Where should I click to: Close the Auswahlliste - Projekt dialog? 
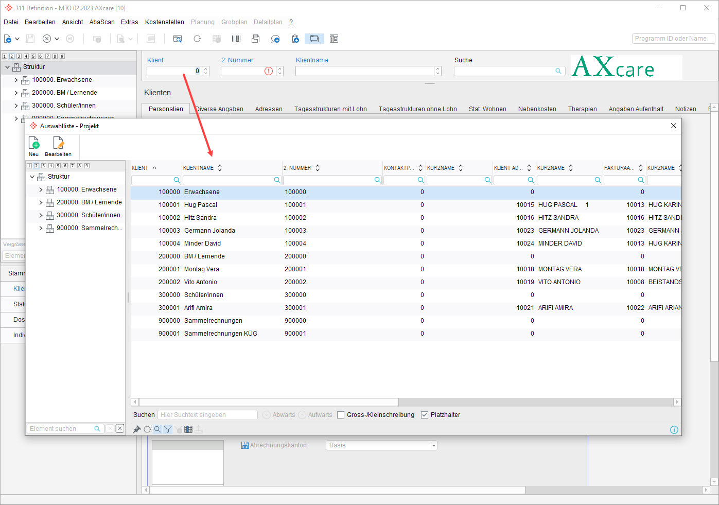[x=674, y=126]
